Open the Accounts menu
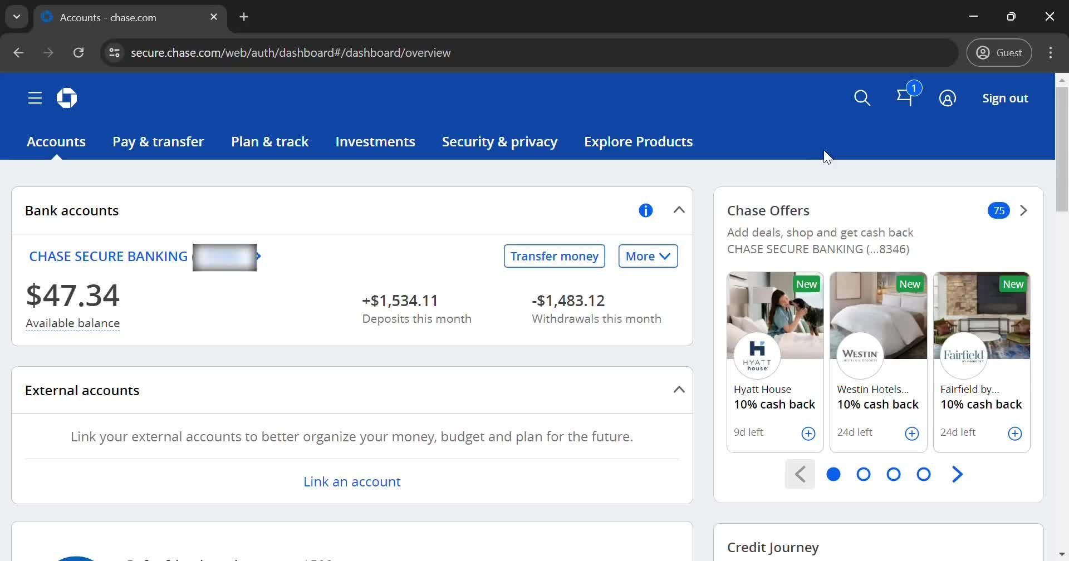The height and width of the screenshot is (561, 1069). (56, 141)
